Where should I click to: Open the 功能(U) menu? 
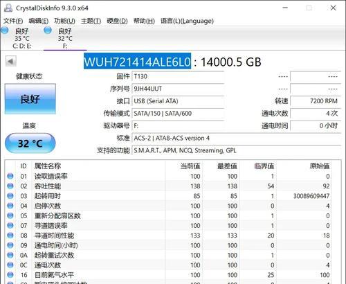[x=64, y=21]
